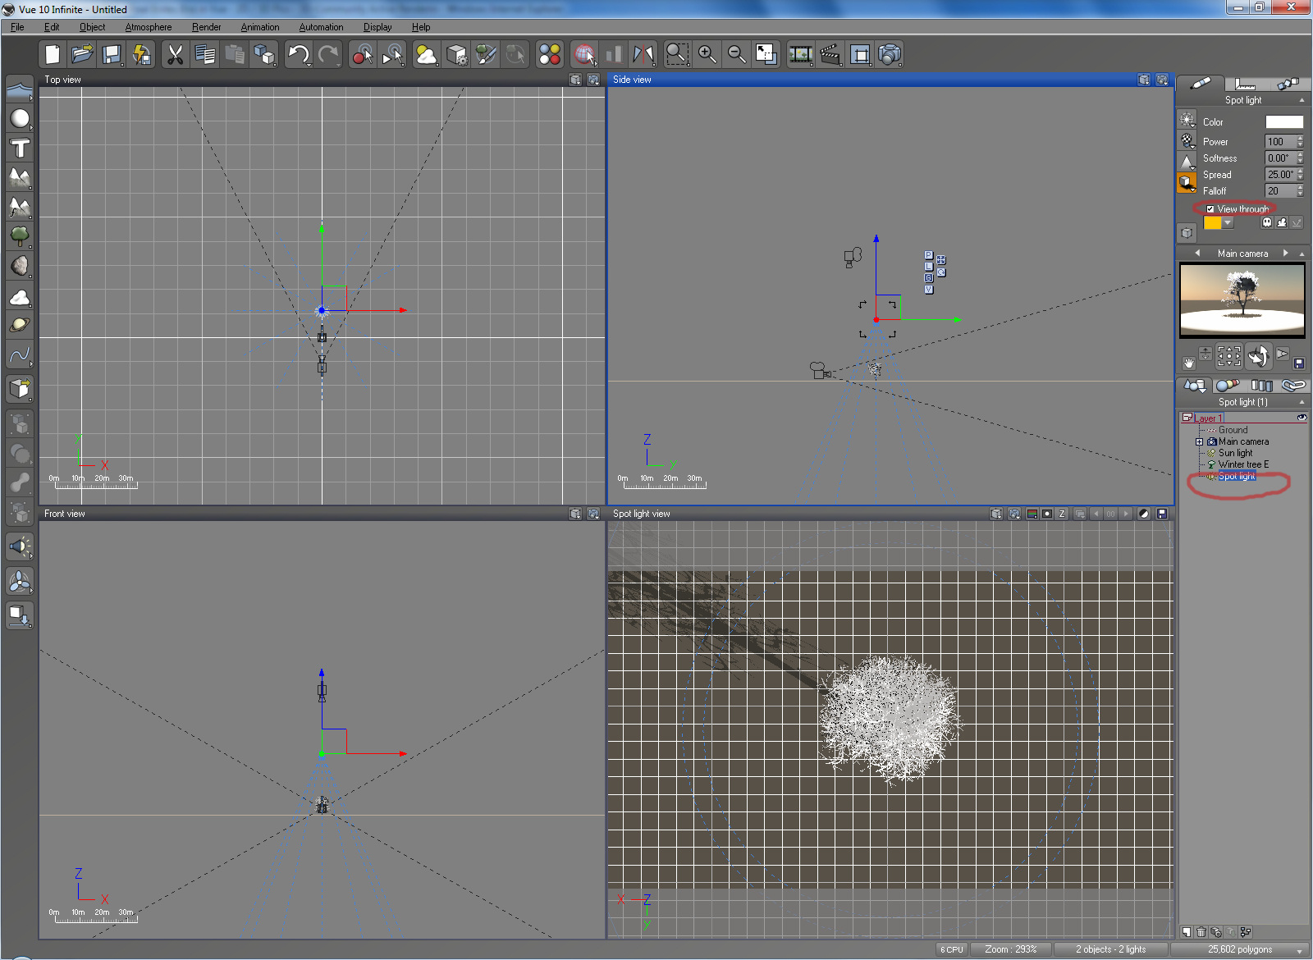1313x960 pixels.
Task: Click the Power value input field
Action: (1279, 142)
